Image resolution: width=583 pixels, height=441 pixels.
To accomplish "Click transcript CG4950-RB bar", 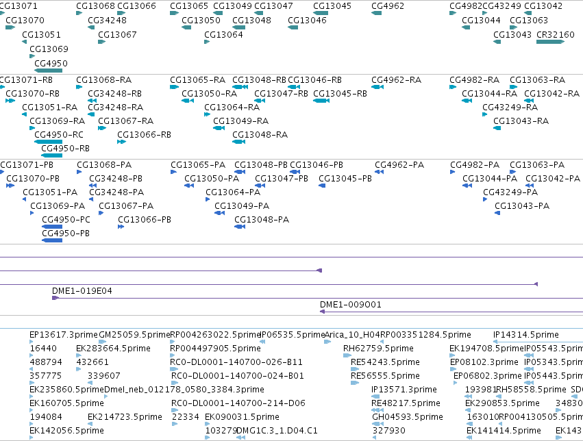I will 51,155.
